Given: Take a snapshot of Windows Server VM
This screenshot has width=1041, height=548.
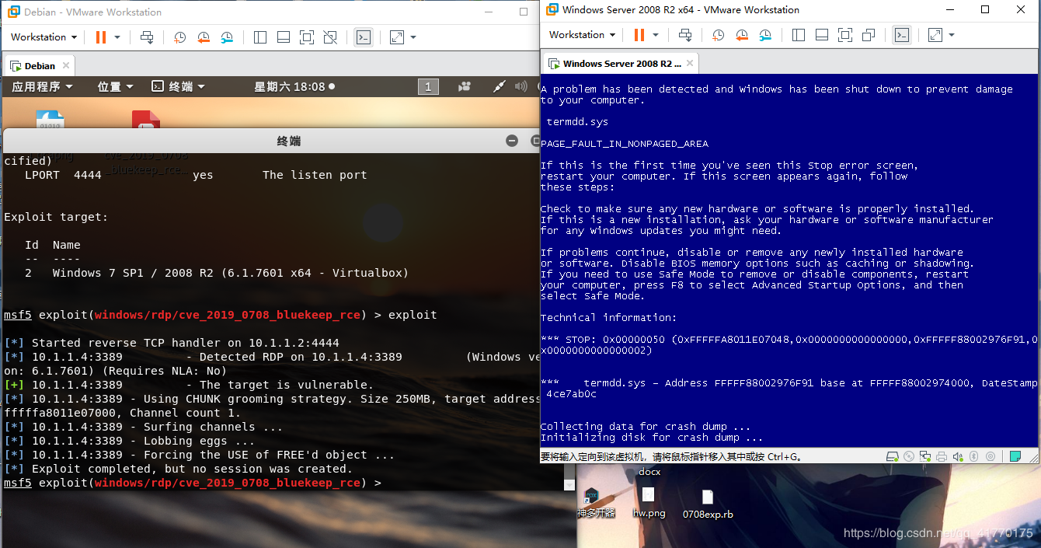Looking at the screenshot, I should coord(719,35).
